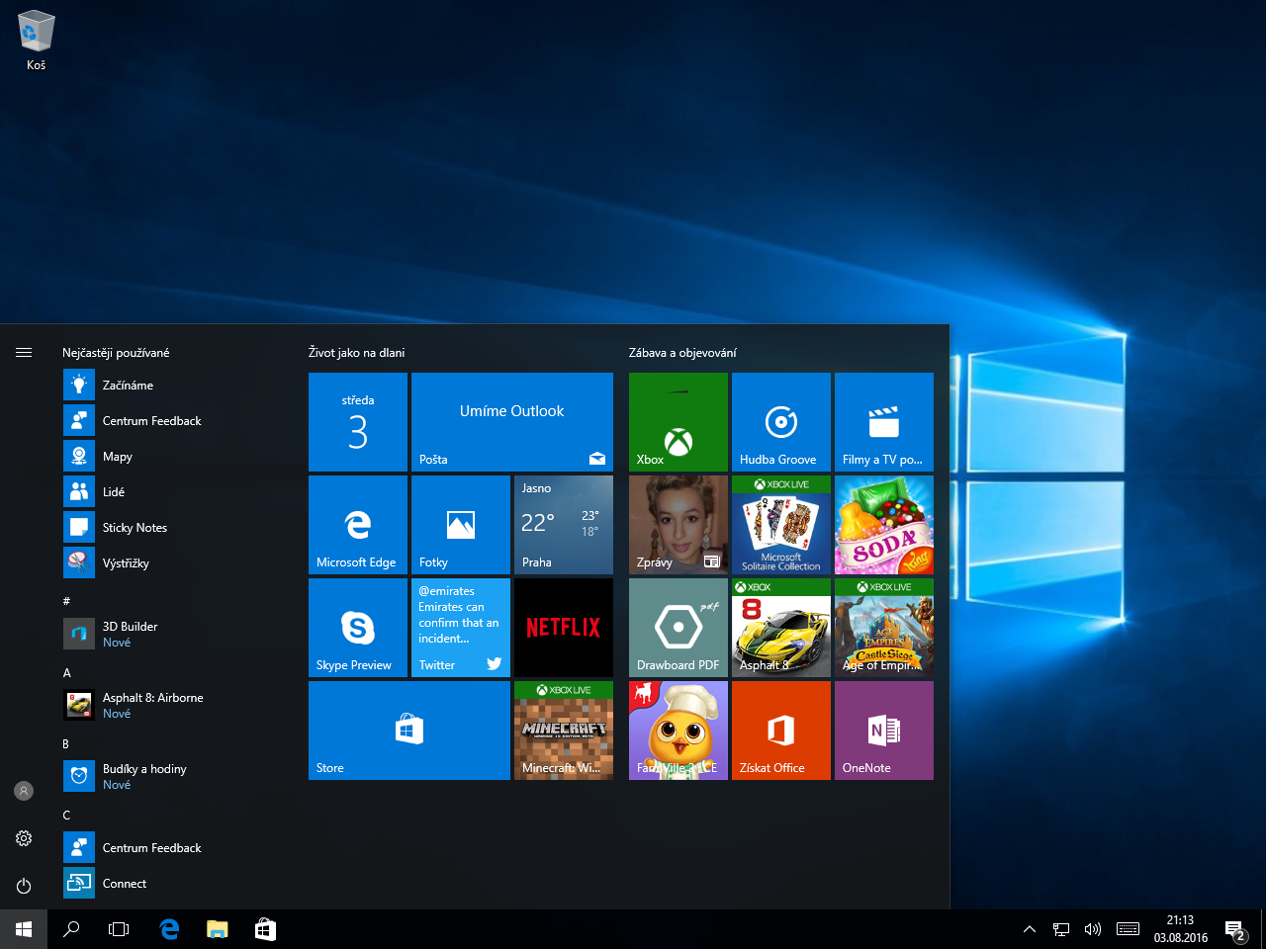This screenshot has height=949, width=1266.
Task: Open the Zprávy news tile
Action: click(x=678, y=525)
